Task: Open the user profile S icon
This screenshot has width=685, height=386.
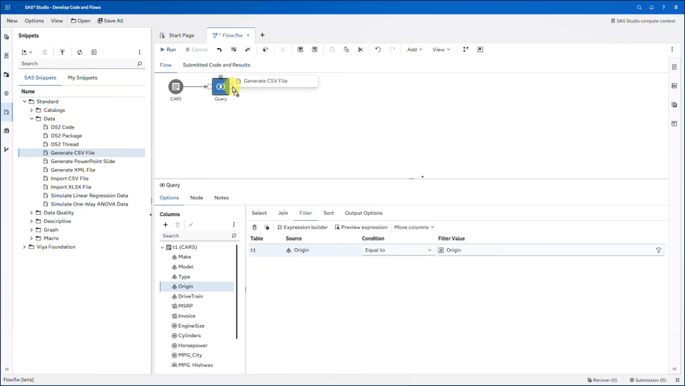Action: [x=676, y=8]
